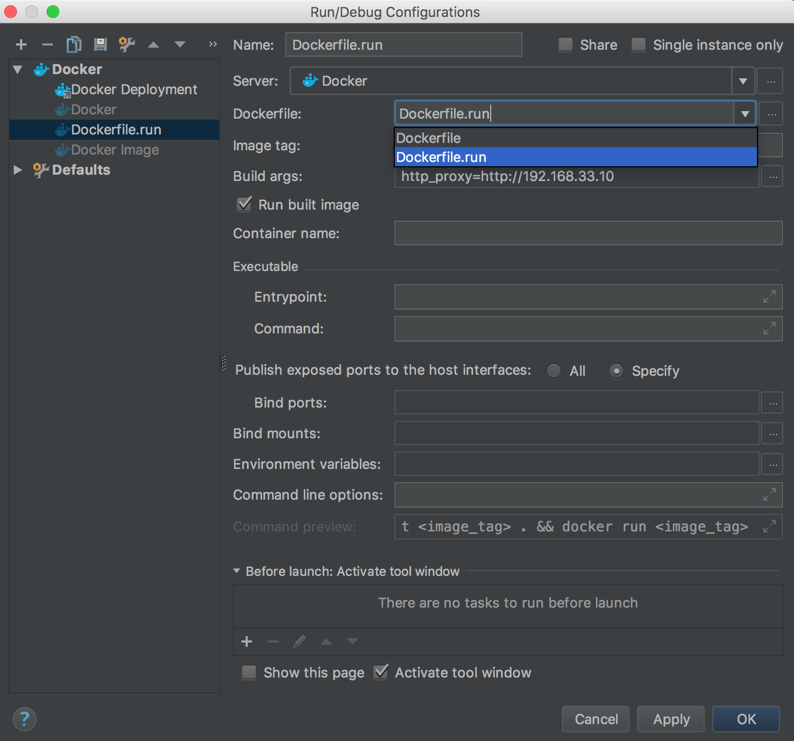
Task: Move configuration down in the list
Action: [180, 44]
